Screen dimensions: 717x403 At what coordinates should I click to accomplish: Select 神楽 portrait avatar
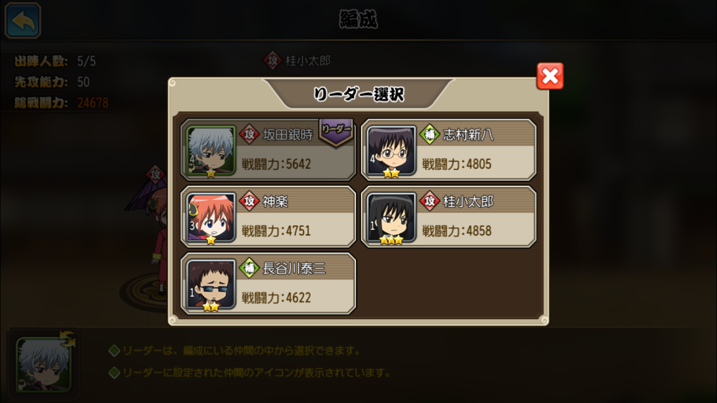211,218
